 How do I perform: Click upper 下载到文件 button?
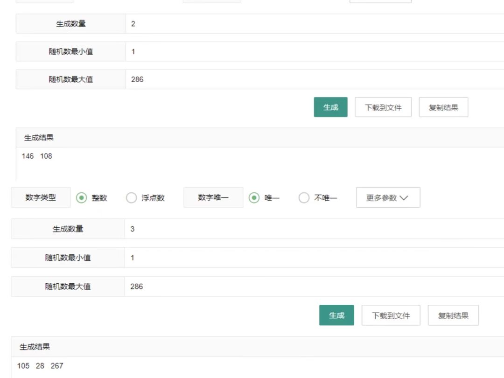point(383,107)
